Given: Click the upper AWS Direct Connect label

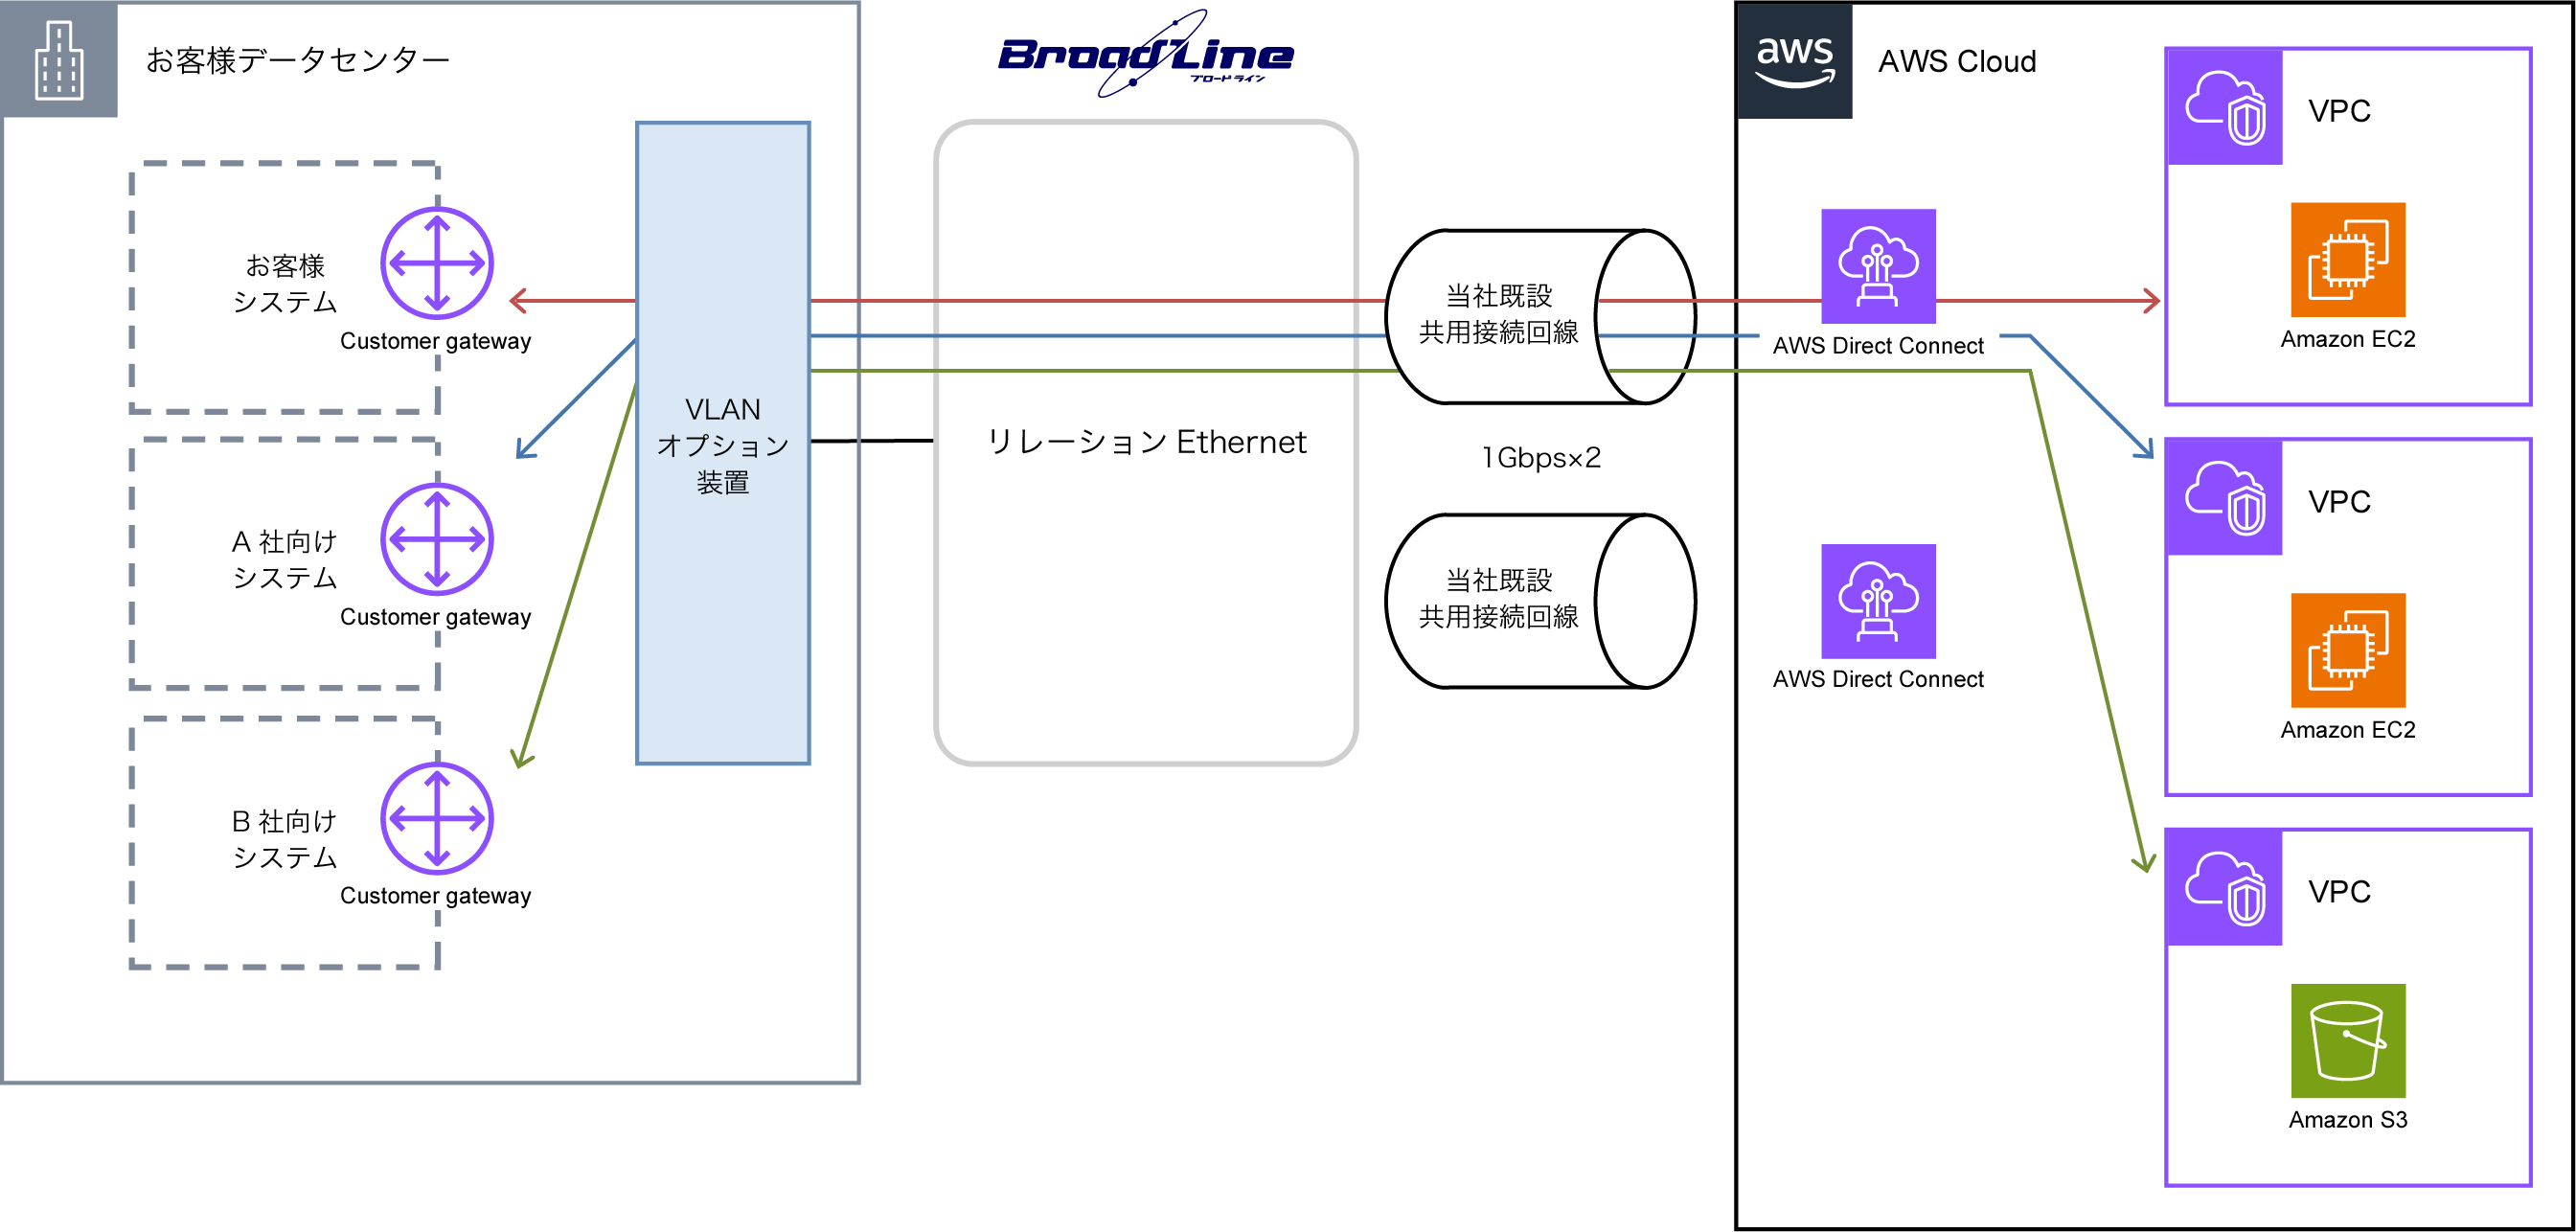Looking at the screenshot, I should tap(1878, 346).
